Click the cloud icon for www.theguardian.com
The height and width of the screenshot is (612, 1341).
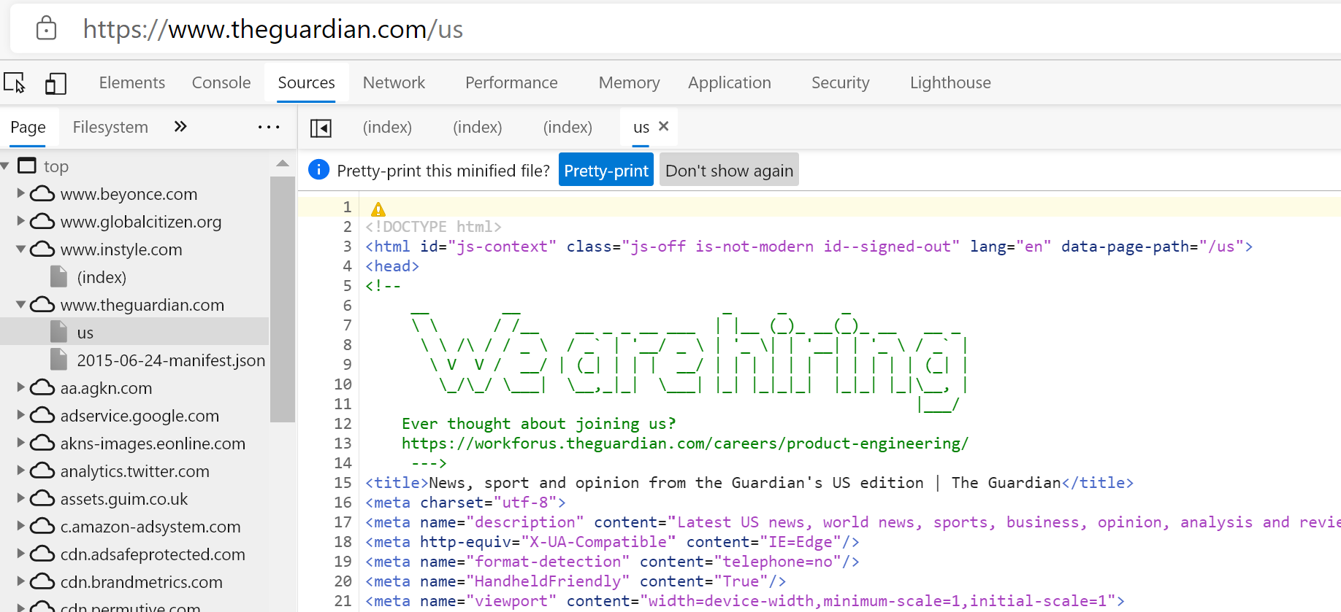pos(42,304)
